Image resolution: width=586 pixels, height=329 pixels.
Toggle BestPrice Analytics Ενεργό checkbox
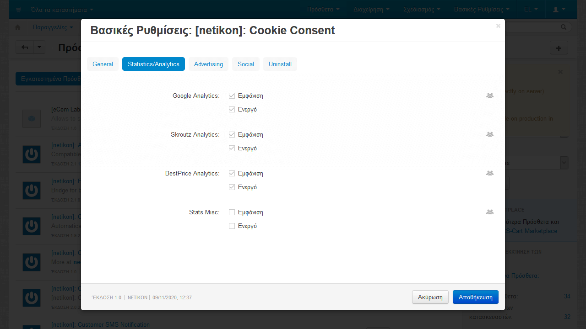point(232,187)
